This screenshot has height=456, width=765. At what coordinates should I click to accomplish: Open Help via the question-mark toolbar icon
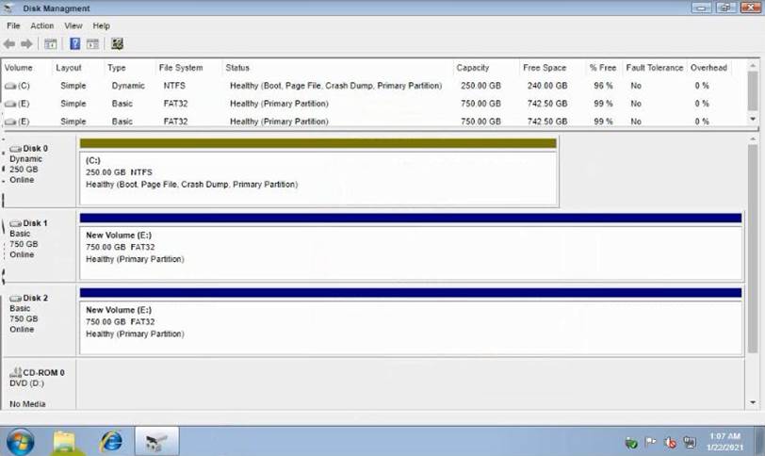[74, 43]
